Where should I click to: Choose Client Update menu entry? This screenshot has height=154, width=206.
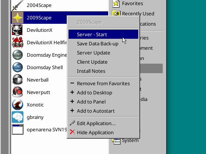(103, 62)
